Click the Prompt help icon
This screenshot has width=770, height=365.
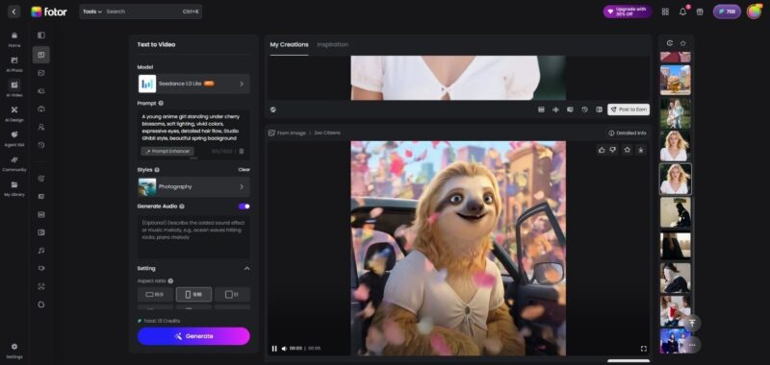[161, 104]
